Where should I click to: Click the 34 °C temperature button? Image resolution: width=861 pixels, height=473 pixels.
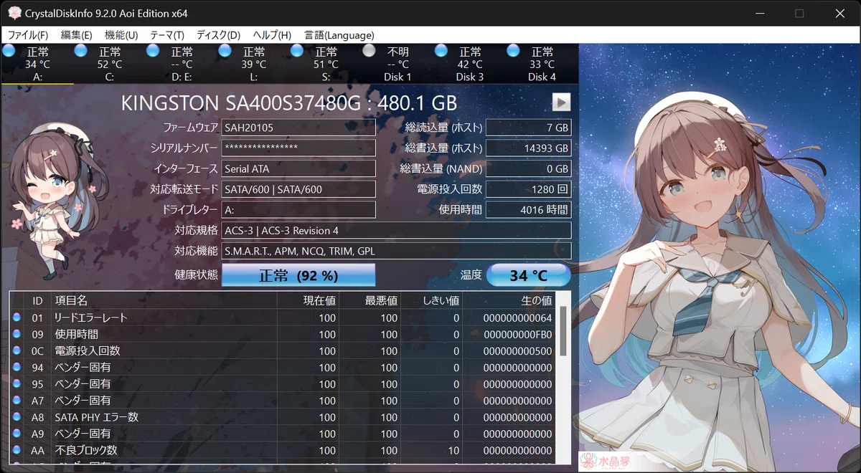point(529,275)
